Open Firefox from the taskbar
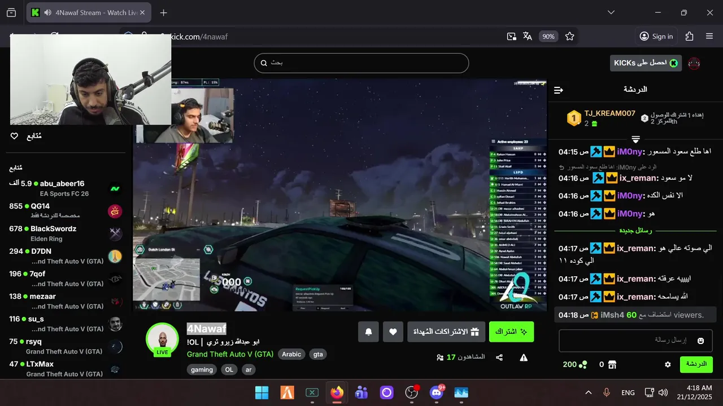The width and height of the screenshot is (723, 406). (x=337, y=392)
